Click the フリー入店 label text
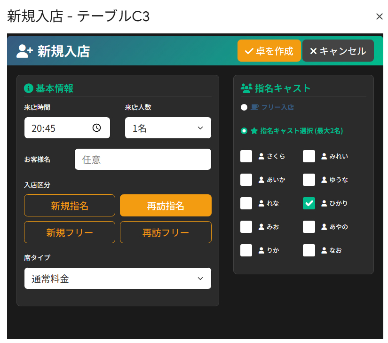 point(277,107)
